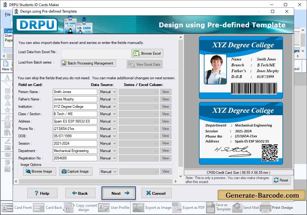Edit the Person Name field
This screenshot has width=307, height=215.
(75, 92)
